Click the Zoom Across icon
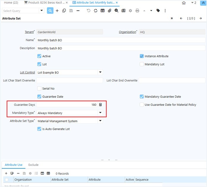 pyautogui.click(x=116, y=11)
